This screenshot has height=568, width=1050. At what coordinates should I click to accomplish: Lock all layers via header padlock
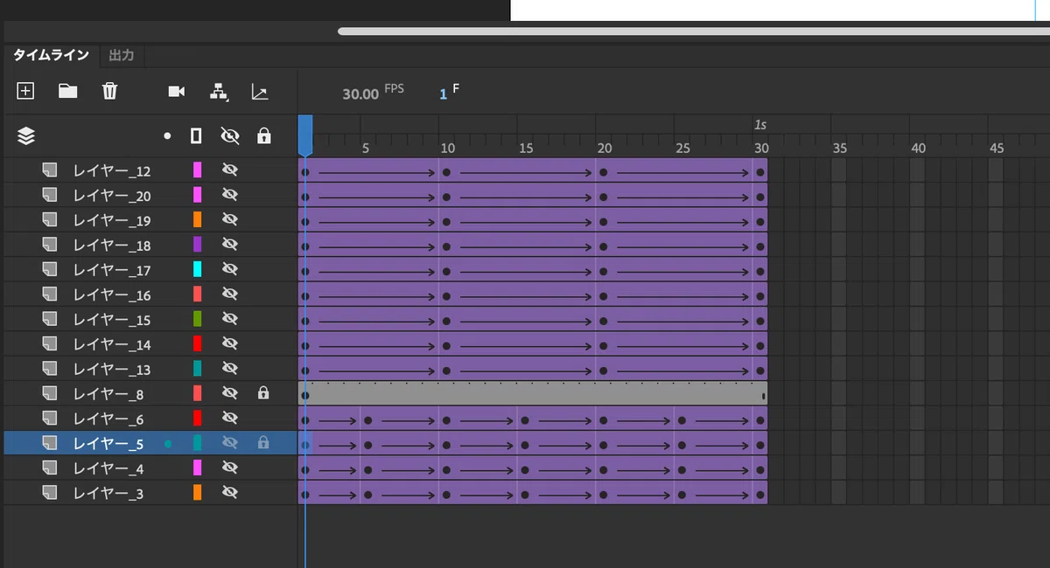(x=263, y=135)
